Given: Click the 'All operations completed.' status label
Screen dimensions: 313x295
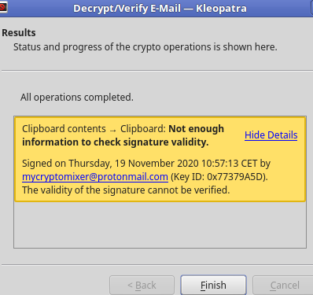Looking at the screenshot, I should (77, 98).
